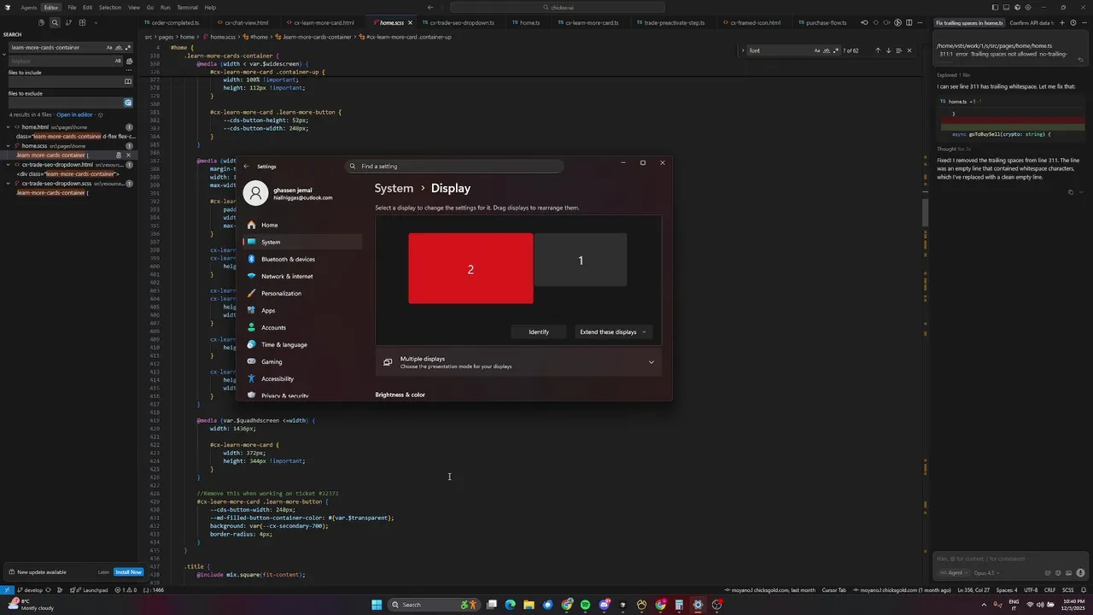Toggle Use Regular Expression in sidebar search

pos(127,48)
